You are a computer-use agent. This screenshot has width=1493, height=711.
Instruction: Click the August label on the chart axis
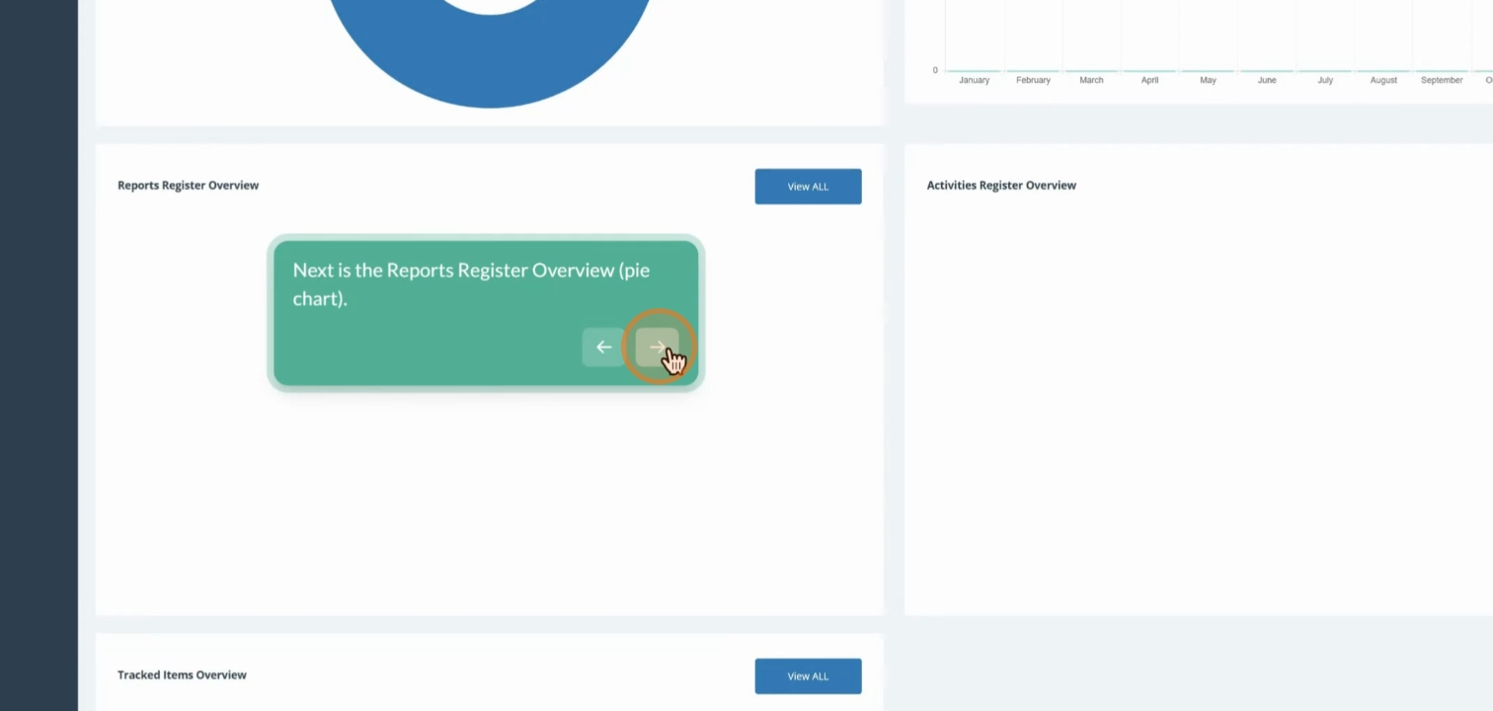point(1383,80)
